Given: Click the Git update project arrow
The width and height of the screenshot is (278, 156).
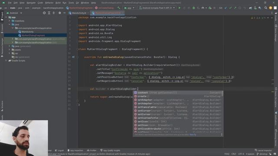Looking at the screenshot, I should (x=225, y=8).
